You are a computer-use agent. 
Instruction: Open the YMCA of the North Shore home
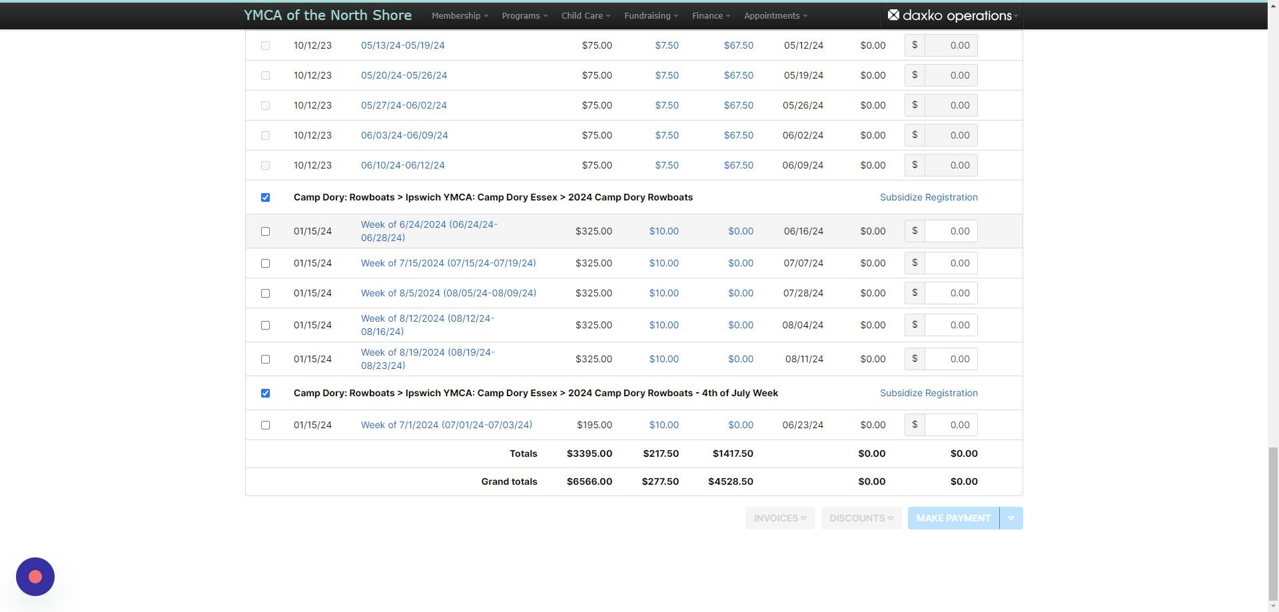coord(328,15)
